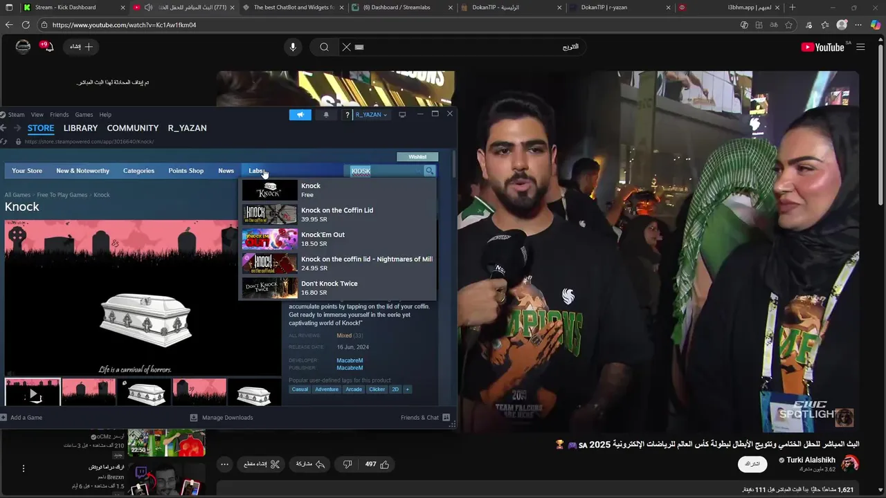Switch to DokanTIP | r-yazan tab
This screenshot has width=886, height=498.
click(x=620, y=8)
